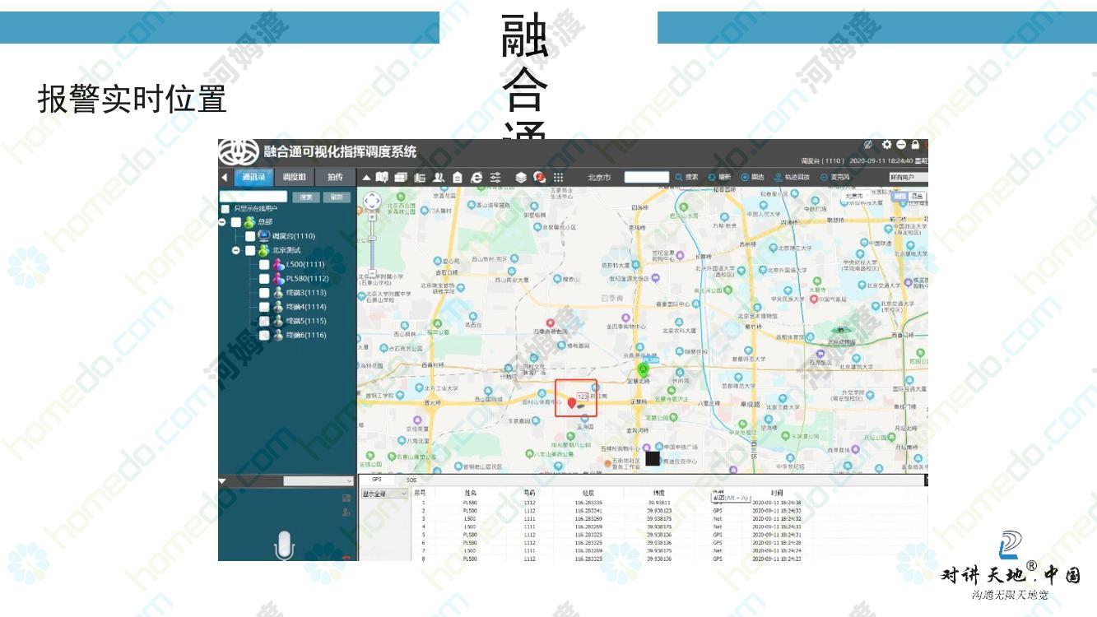The width and height of the screenshot is (1097, 617).
Task: Open the map book icon in toolbar
Action: pos(382,177)
